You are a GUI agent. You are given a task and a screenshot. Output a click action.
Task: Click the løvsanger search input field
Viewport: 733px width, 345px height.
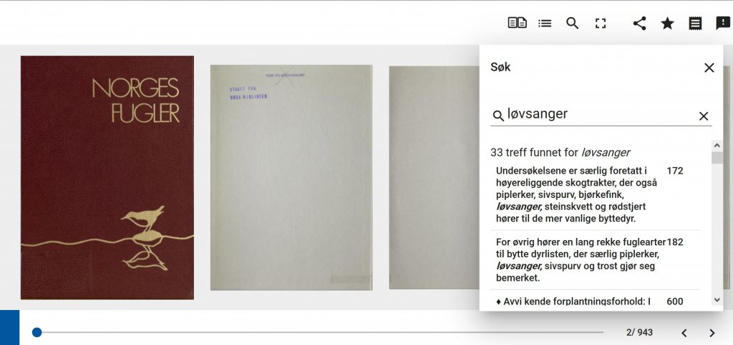601,115
